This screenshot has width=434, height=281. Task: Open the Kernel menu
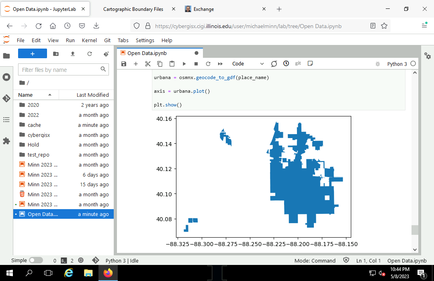tap(89, 40)
